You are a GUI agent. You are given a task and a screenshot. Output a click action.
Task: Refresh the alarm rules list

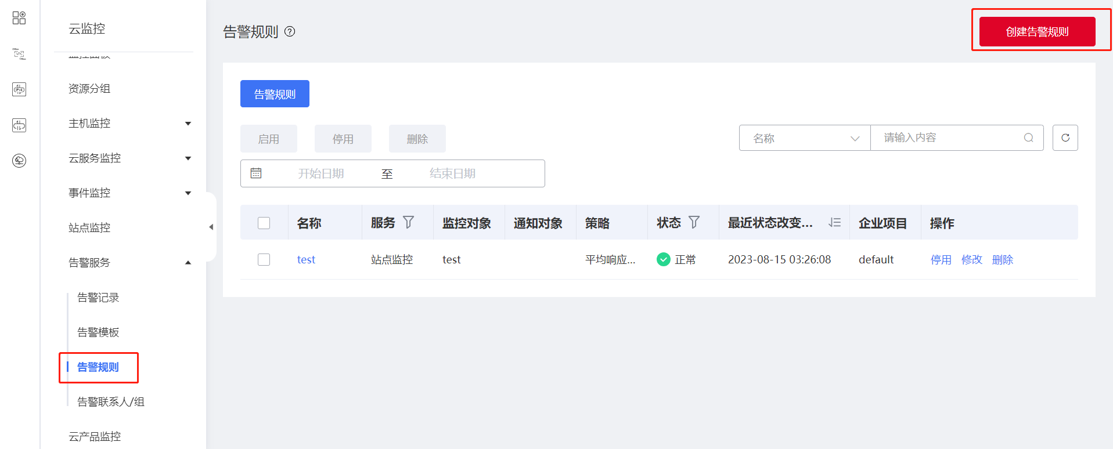click(1065, 138)
